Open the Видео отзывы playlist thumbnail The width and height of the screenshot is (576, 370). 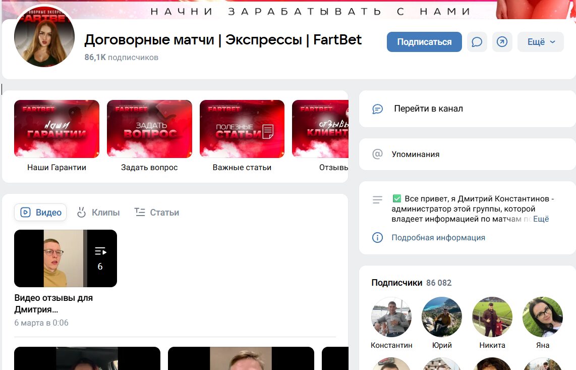point(66,258)
